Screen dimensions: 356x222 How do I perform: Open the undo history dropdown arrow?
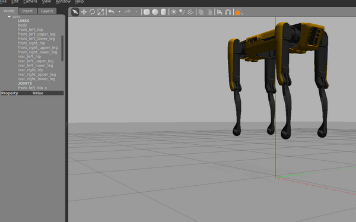[119, 12]
